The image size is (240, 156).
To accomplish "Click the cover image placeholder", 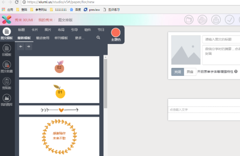I will point(186,50).
